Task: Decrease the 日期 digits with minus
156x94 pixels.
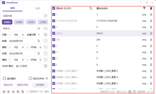Action: (10, 35)
